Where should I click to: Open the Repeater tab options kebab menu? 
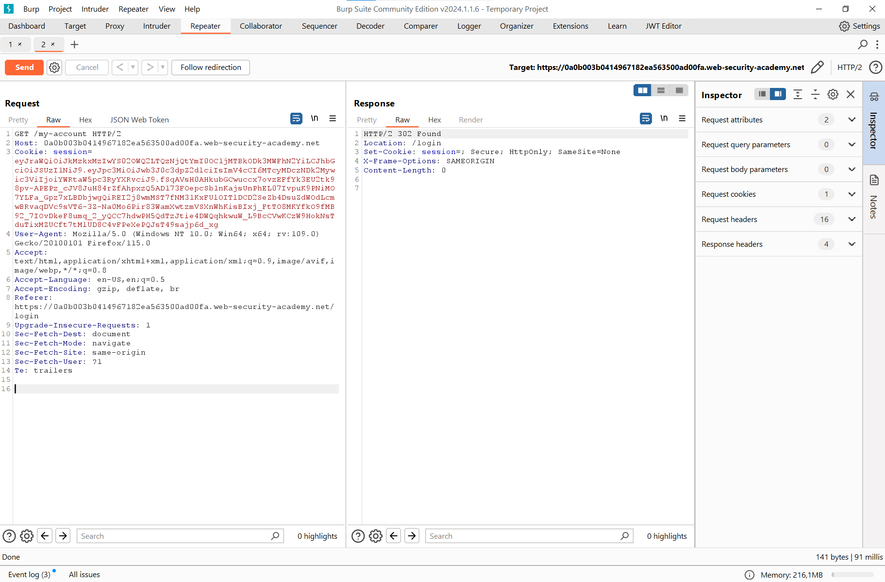pyautogui.click(x=877, y=45)
